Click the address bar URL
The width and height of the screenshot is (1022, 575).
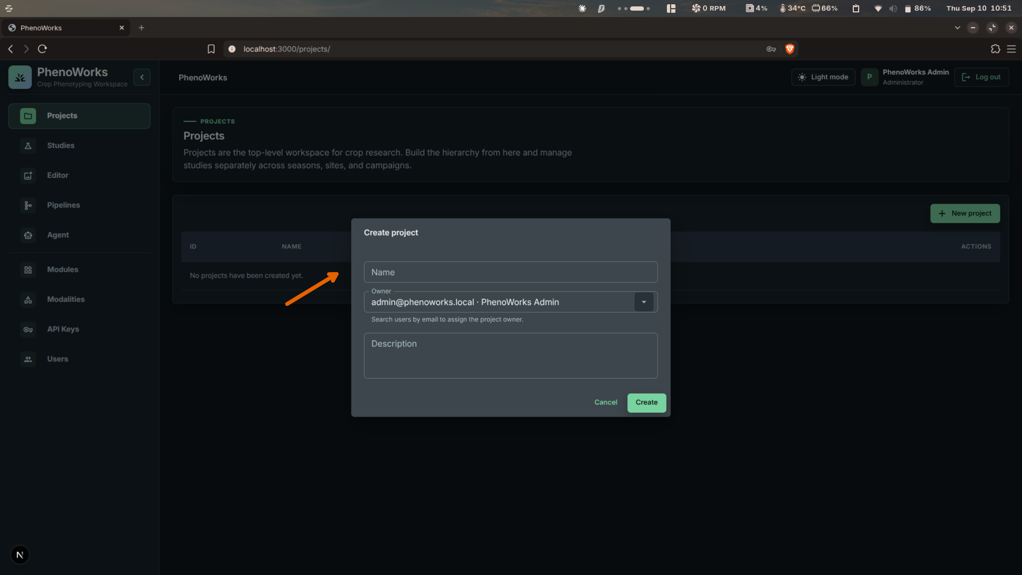pyautogui.click(x=286, y=49)
